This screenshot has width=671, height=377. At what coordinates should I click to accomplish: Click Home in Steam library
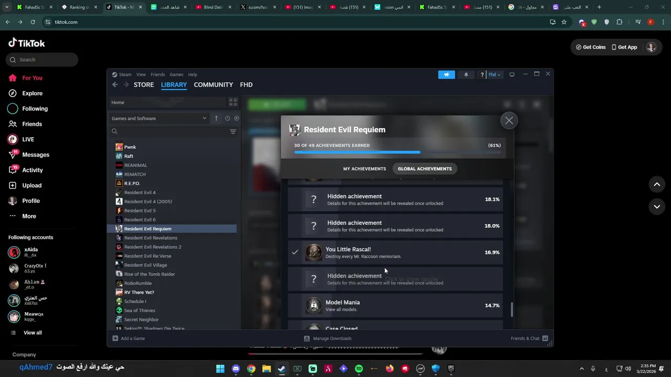167,102
